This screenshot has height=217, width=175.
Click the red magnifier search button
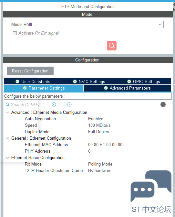[112, 46]
